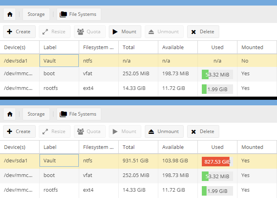
Task: Click 53.32 MiB usage bar in upper table
Action: (x=217, y=74)
